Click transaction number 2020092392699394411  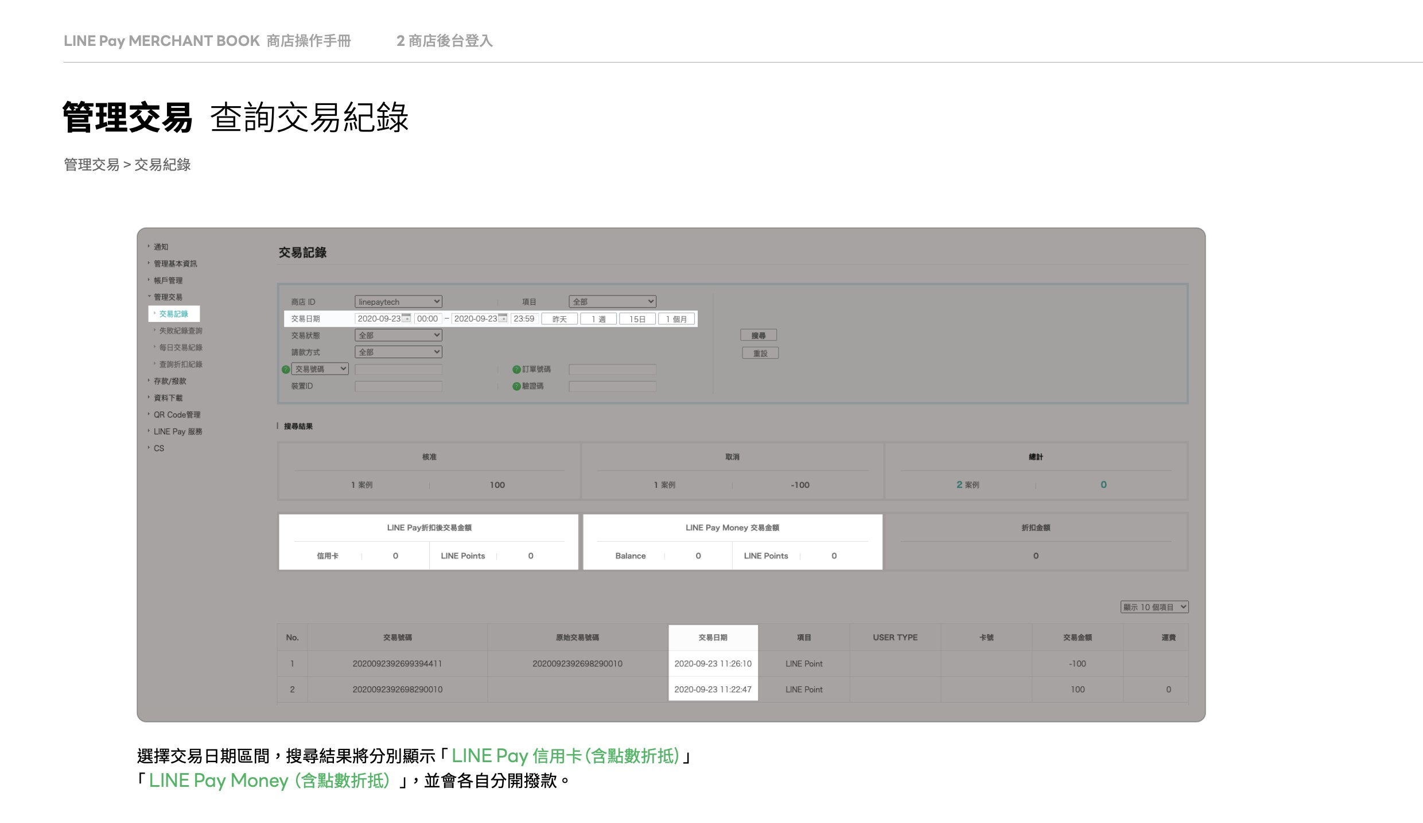tap(397, 663)
